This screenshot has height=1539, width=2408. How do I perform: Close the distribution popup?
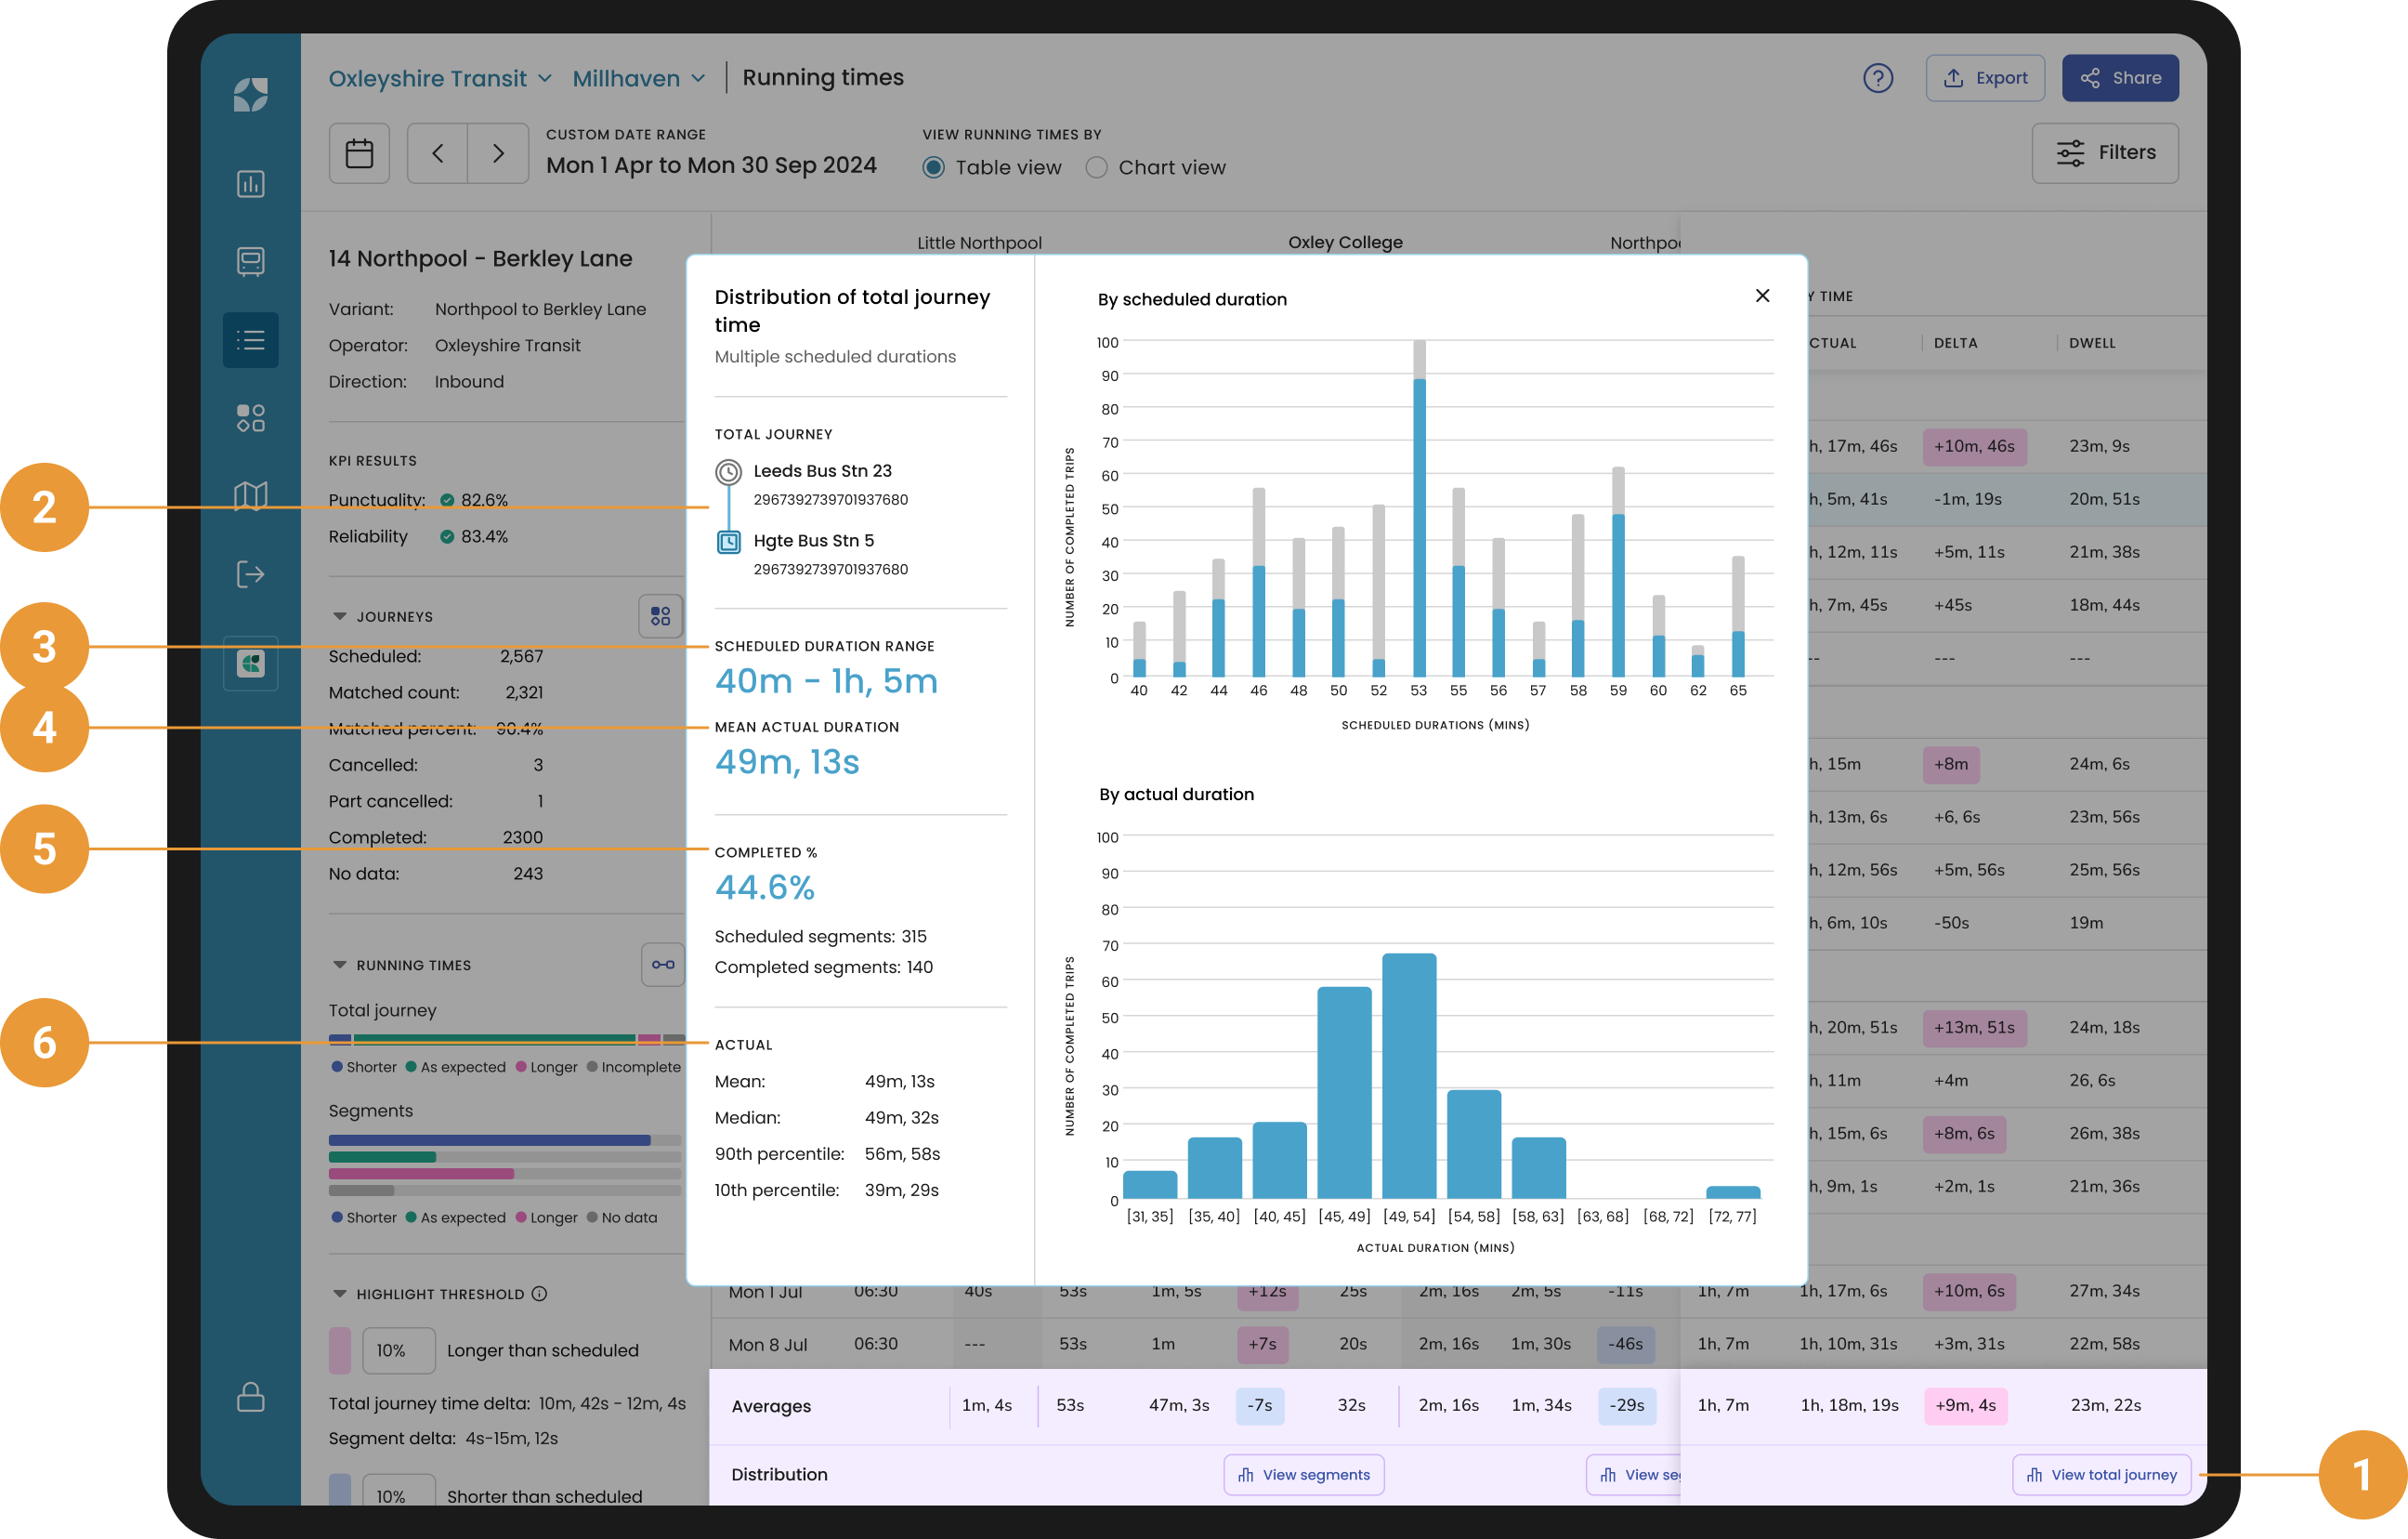tap(1762, 296)
